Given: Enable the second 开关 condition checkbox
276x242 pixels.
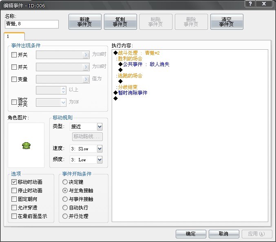Looking at the screenshot, I should click(x=14, y=67).
